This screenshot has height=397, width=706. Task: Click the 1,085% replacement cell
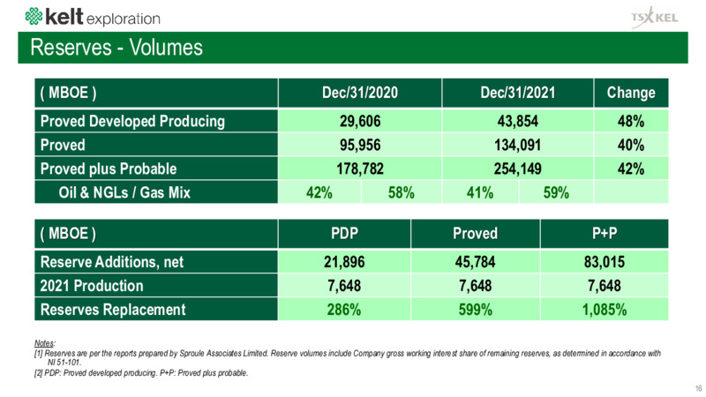click(605, 310)
